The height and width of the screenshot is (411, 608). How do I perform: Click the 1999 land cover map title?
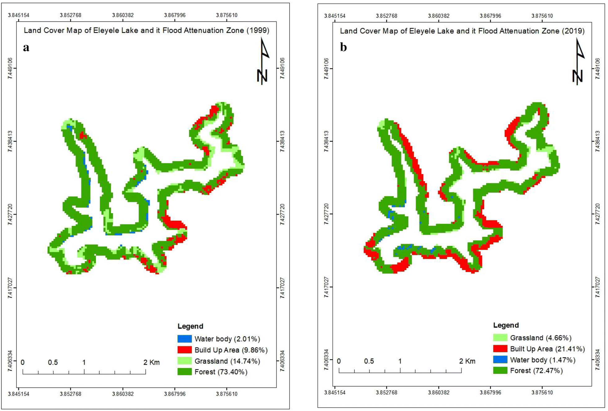click(x=146, y=30)
